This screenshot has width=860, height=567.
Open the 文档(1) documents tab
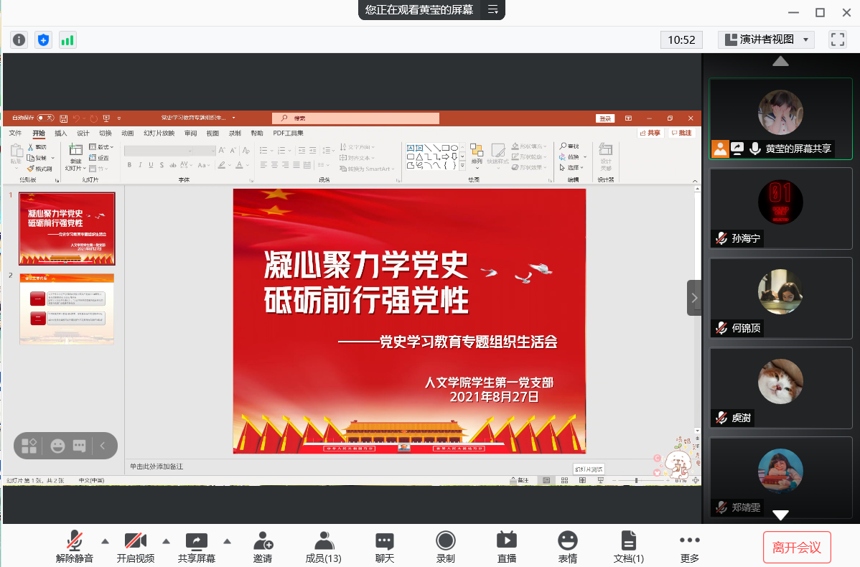628,546
